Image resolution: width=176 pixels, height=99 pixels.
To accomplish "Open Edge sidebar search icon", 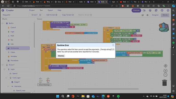I will [173, 10].
